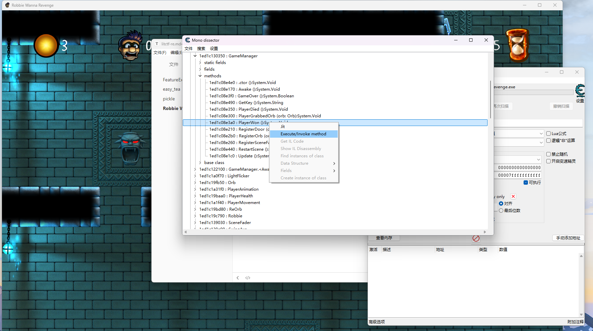The width and height of the screenshot is (593, 331).
Task: Open the 搜索 menu in Mono dissector
Action: [x=201, y=49]
